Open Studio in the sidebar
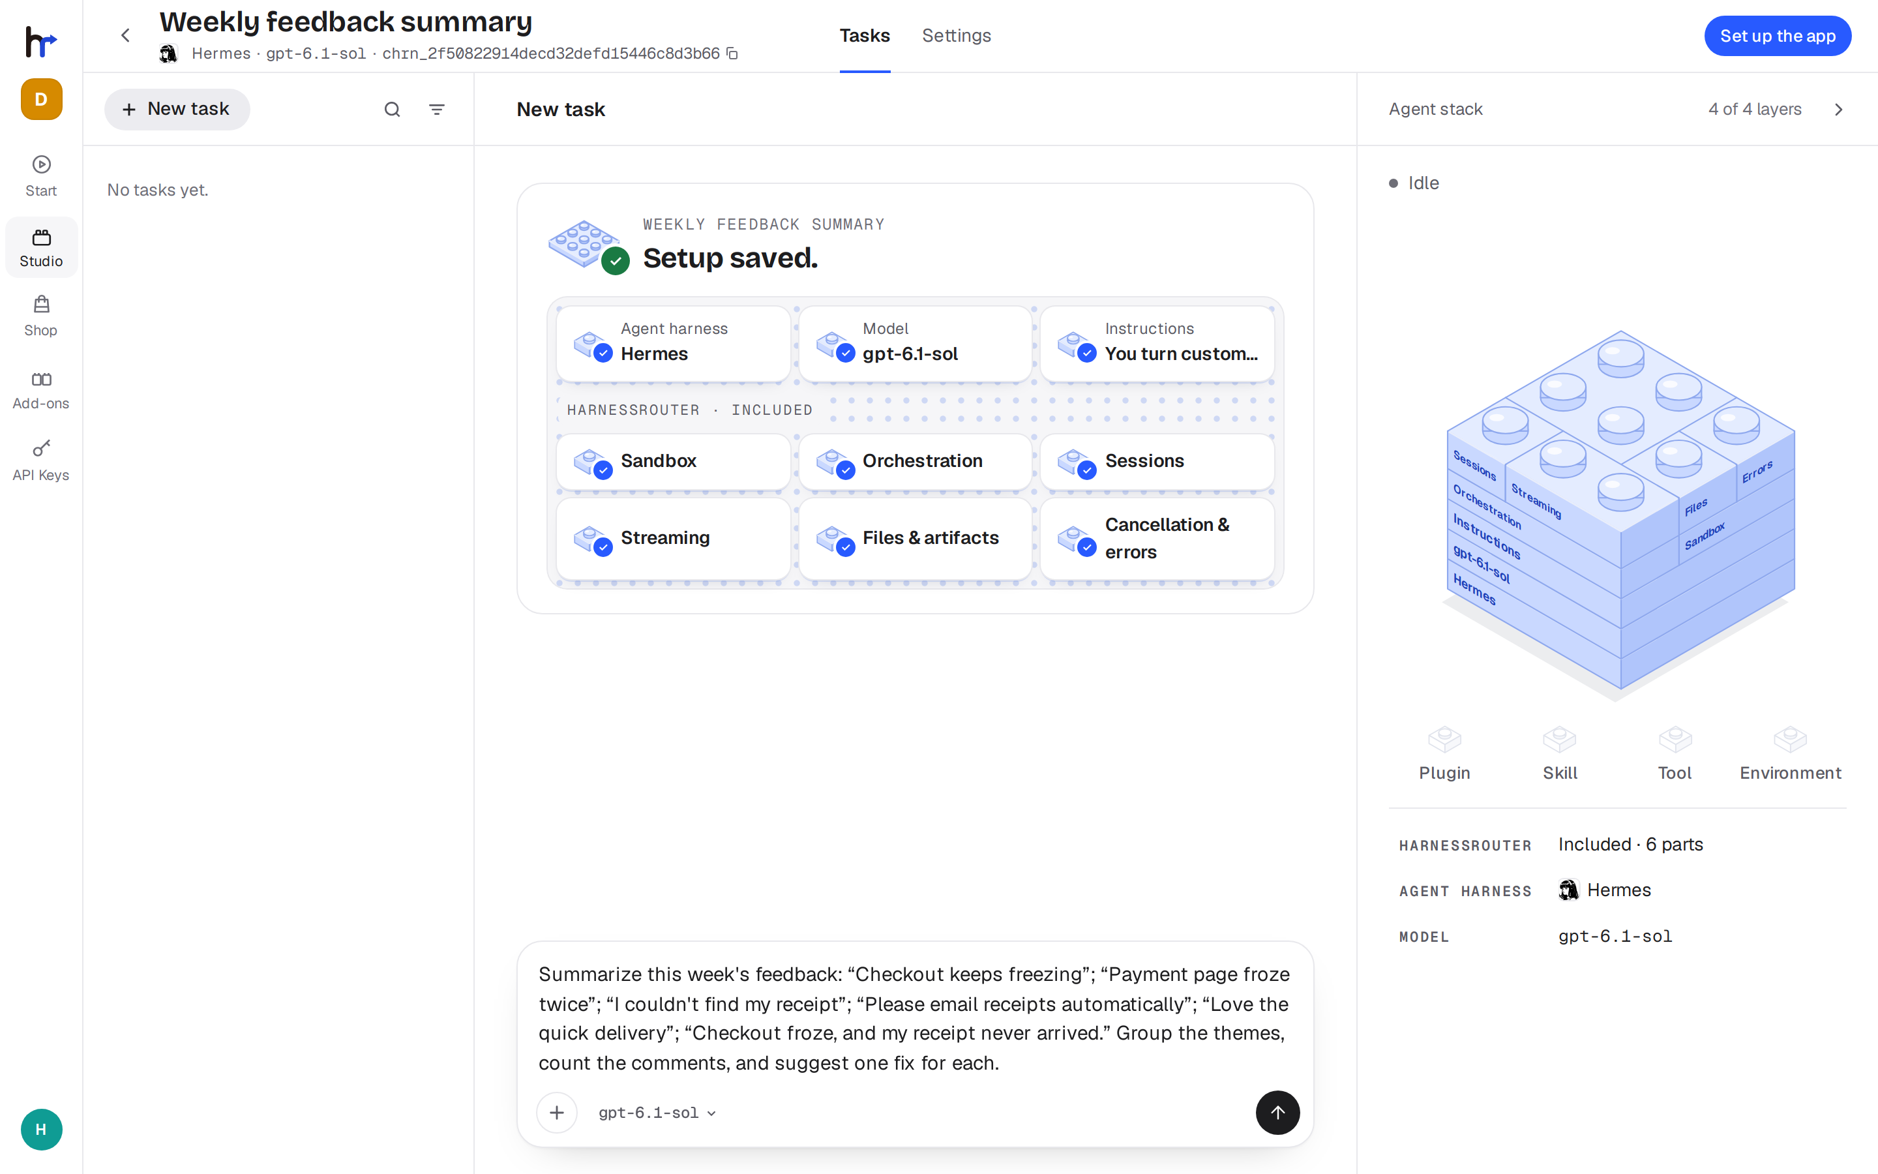The width and height of the screenshot is (1878, 1174). point(41,248)
